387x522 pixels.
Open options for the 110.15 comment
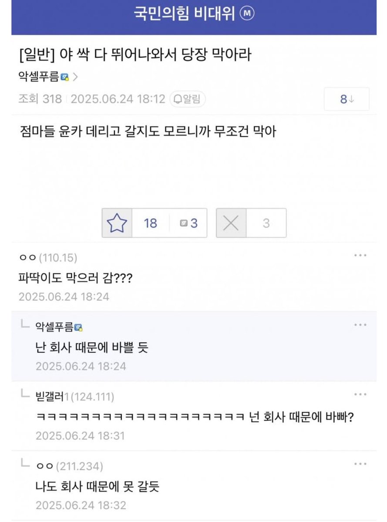[x=360, y=256]
